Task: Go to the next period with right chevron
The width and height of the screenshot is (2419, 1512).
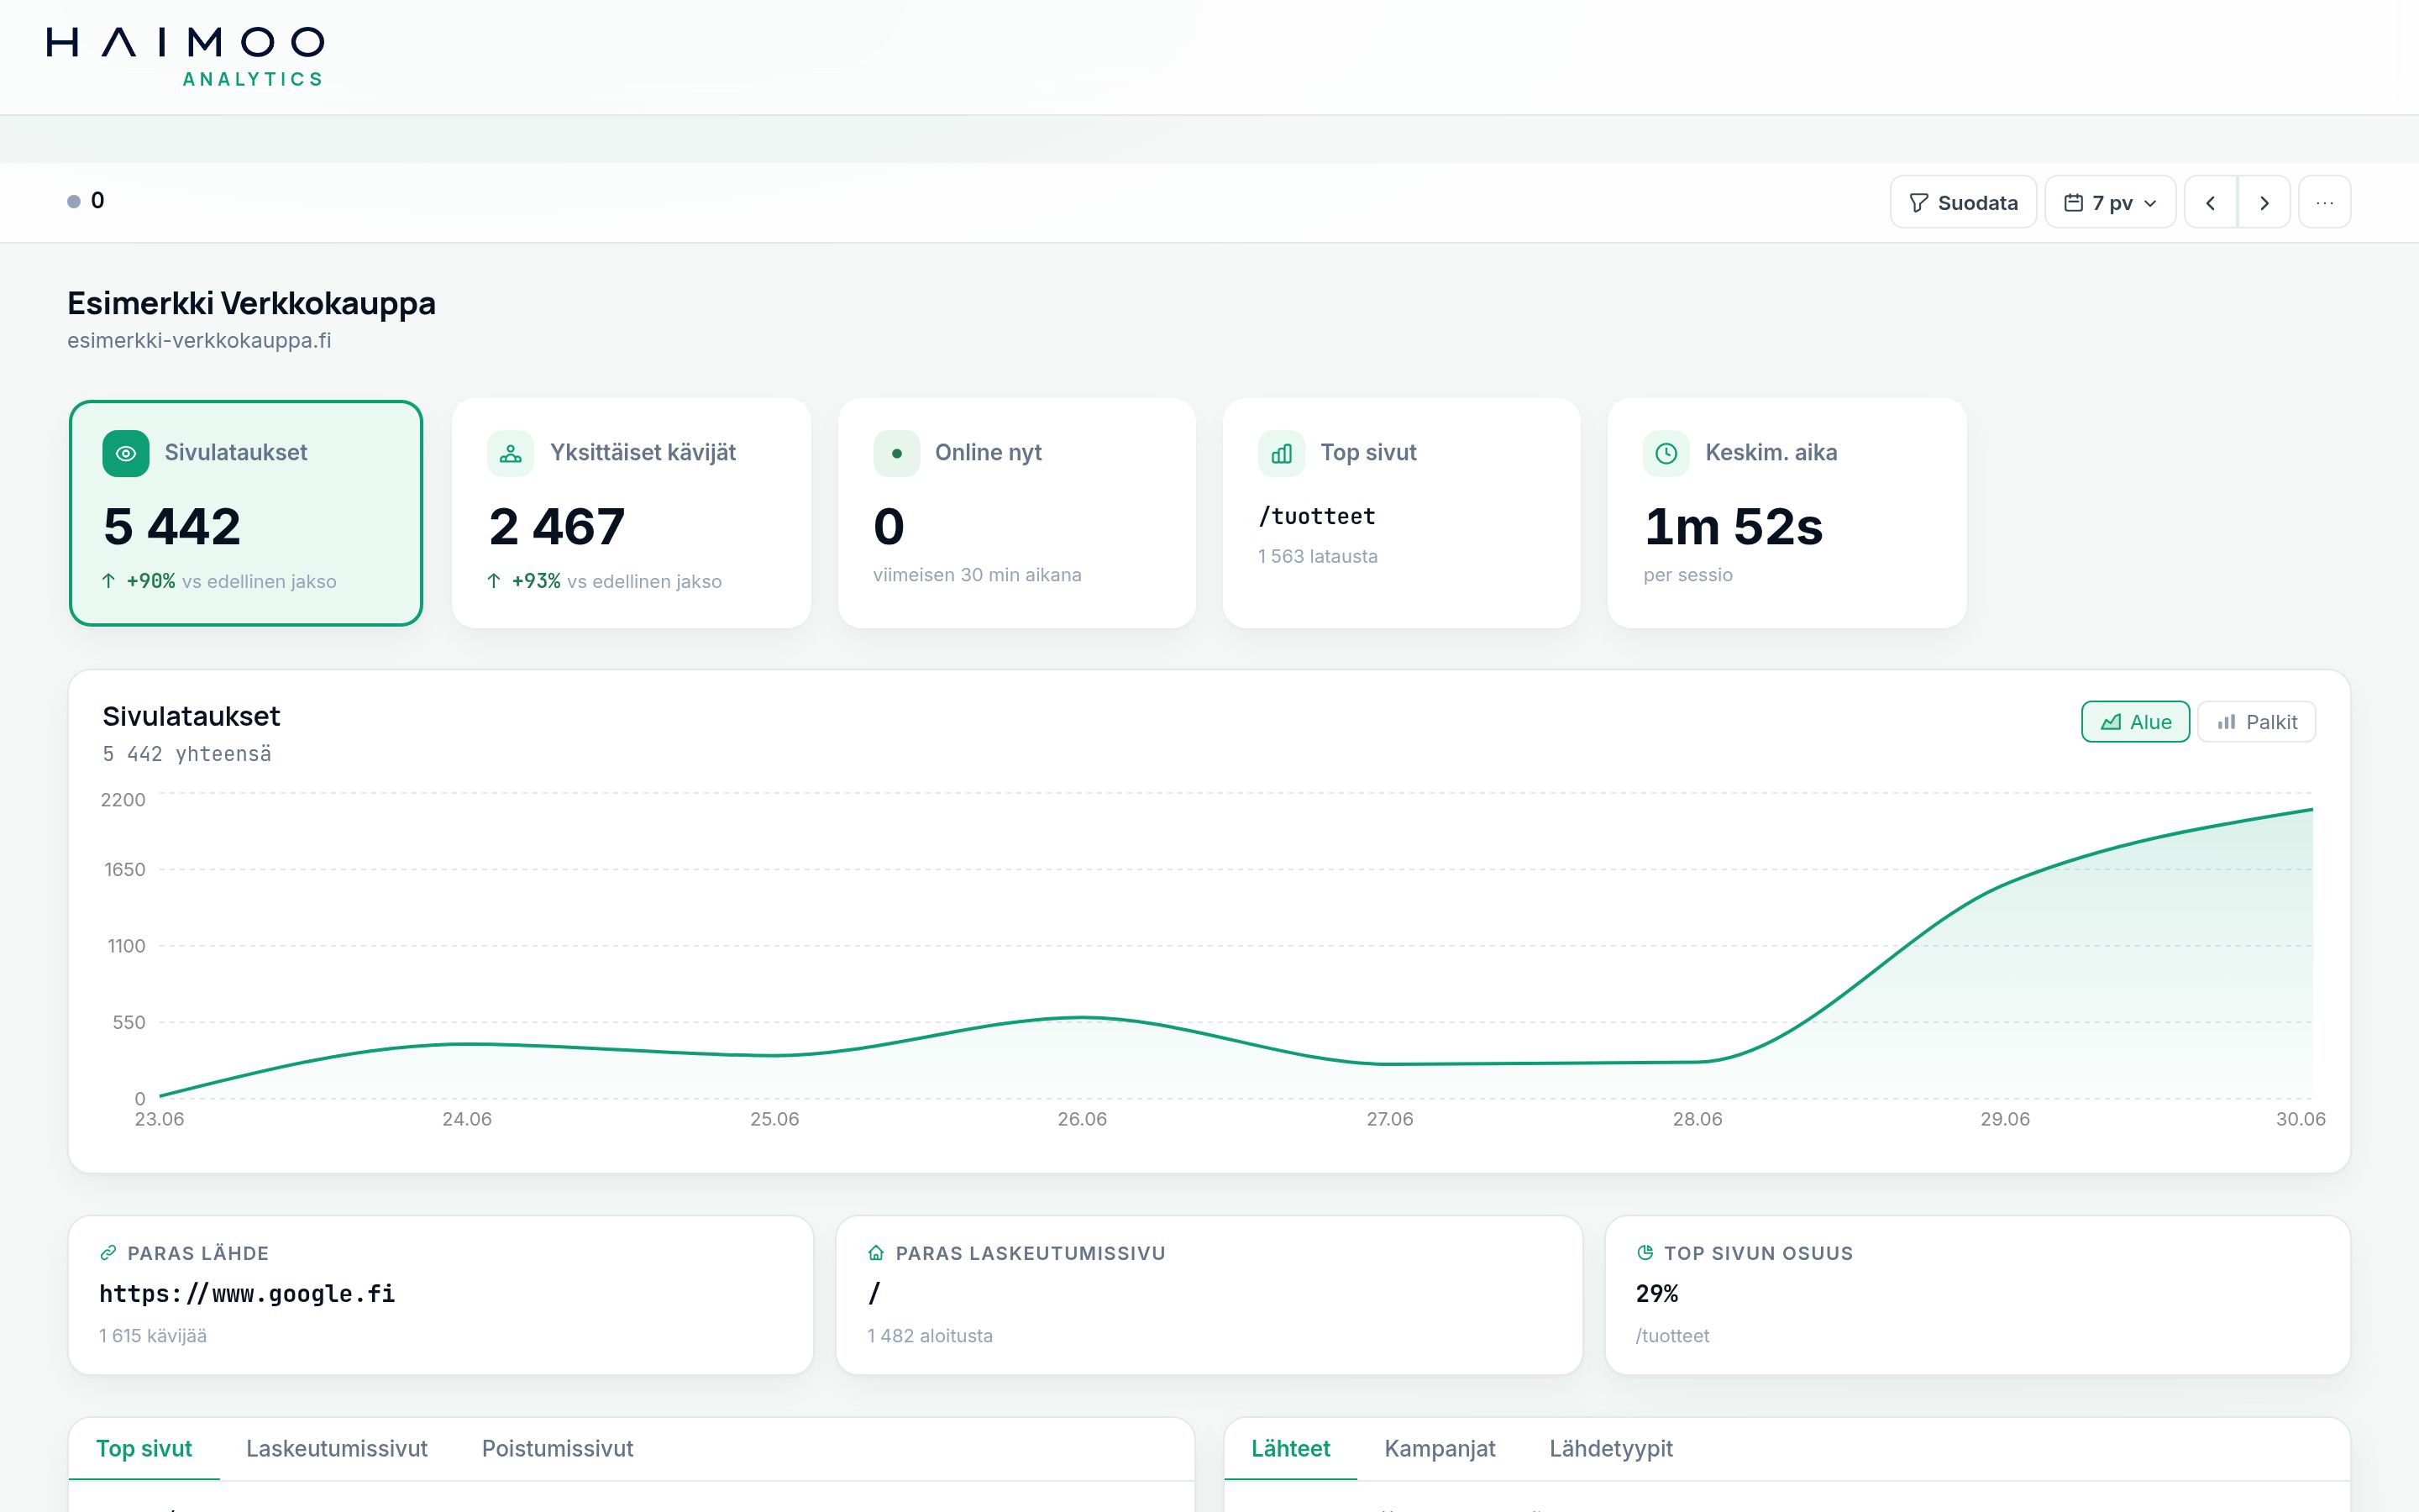Action: tap(2264, 202)
